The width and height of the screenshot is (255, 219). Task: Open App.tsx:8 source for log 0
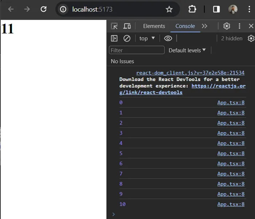(x=231, y=102)
